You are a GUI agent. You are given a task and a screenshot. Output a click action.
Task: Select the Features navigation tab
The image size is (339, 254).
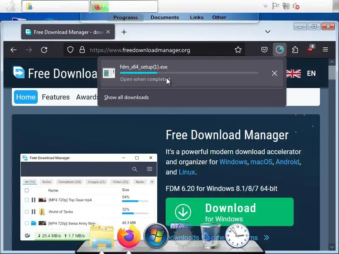click(x=56, y=97)
